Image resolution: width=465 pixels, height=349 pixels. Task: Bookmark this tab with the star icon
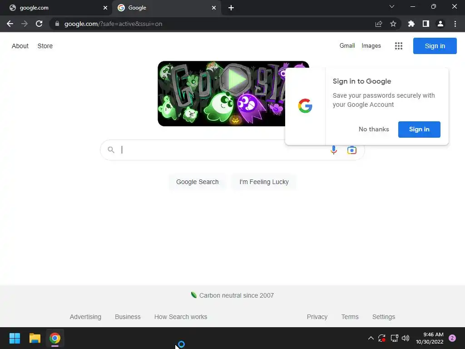click(x=393, y=24)
